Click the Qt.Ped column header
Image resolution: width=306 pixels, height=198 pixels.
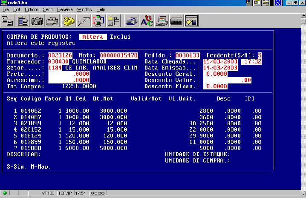click(x=75, y=99)
